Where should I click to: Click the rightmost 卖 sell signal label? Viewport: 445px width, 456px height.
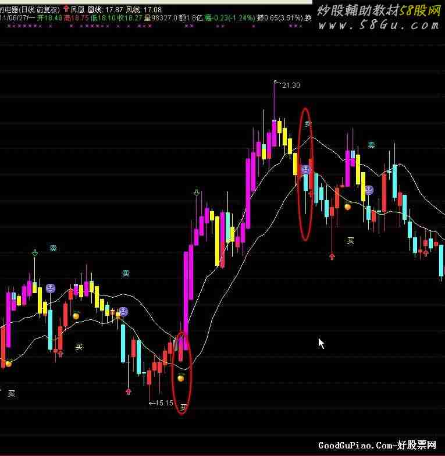[x=371, y=145]
